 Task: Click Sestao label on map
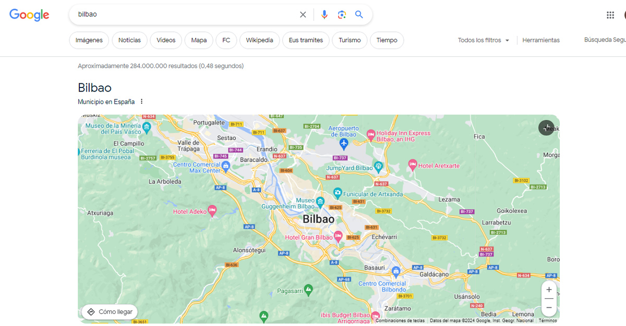click(x=226, y=138)
